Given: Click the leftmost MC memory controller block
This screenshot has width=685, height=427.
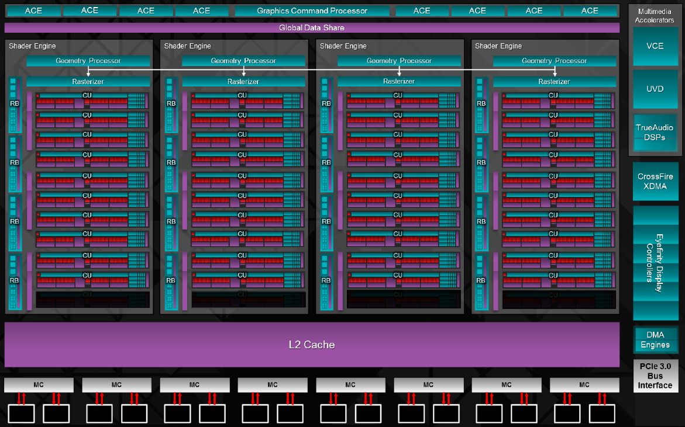Looking at the screenshot, I should (x=39, y=385).
